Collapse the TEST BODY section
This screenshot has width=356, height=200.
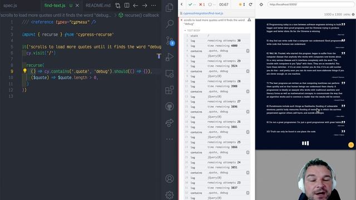click(x=192, y=31)
